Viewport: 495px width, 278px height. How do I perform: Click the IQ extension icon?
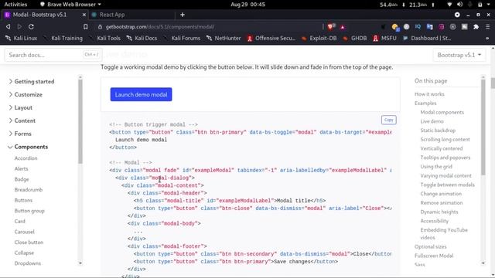tap(418, 27)
